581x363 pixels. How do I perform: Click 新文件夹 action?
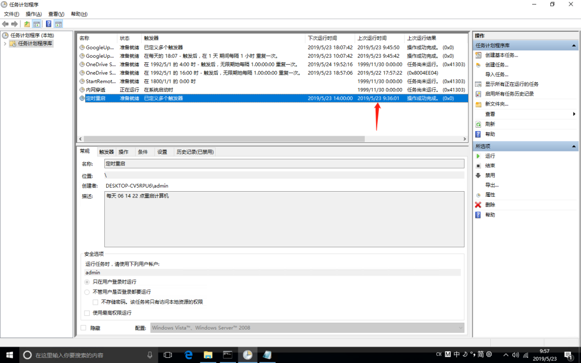[497, 104]
